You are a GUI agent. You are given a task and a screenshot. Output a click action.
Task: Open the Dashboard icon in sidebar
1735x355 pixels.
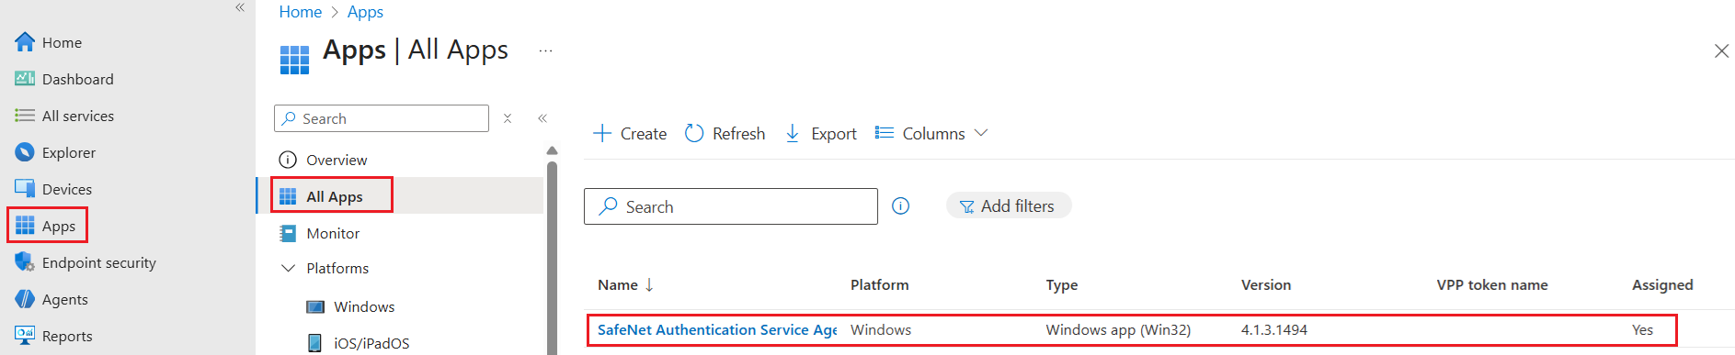click(25, 79)
